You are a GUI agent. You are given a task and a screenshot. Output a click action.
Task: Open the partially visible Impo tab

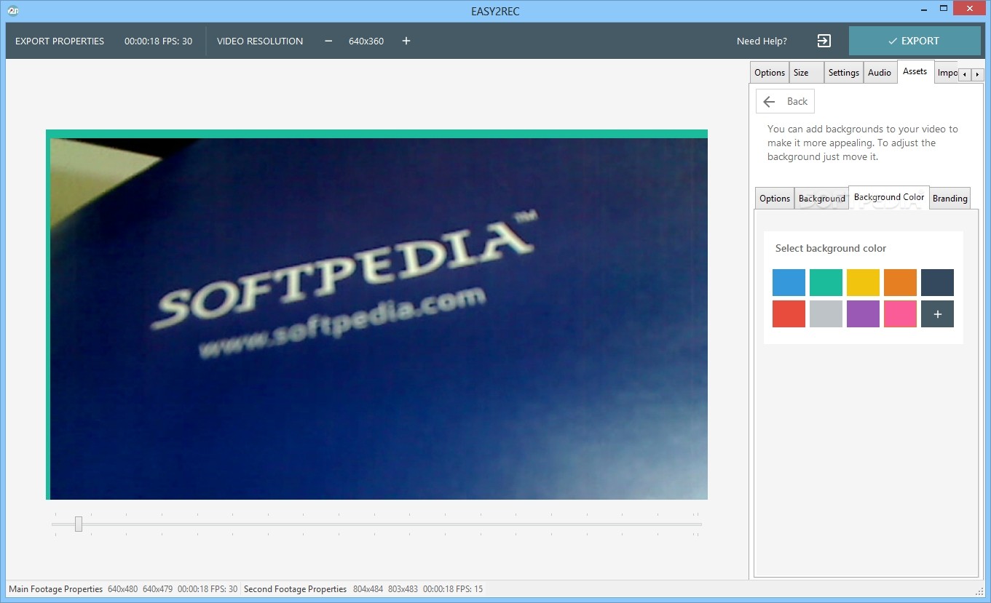pyautogui.click(x=947, y=72)
